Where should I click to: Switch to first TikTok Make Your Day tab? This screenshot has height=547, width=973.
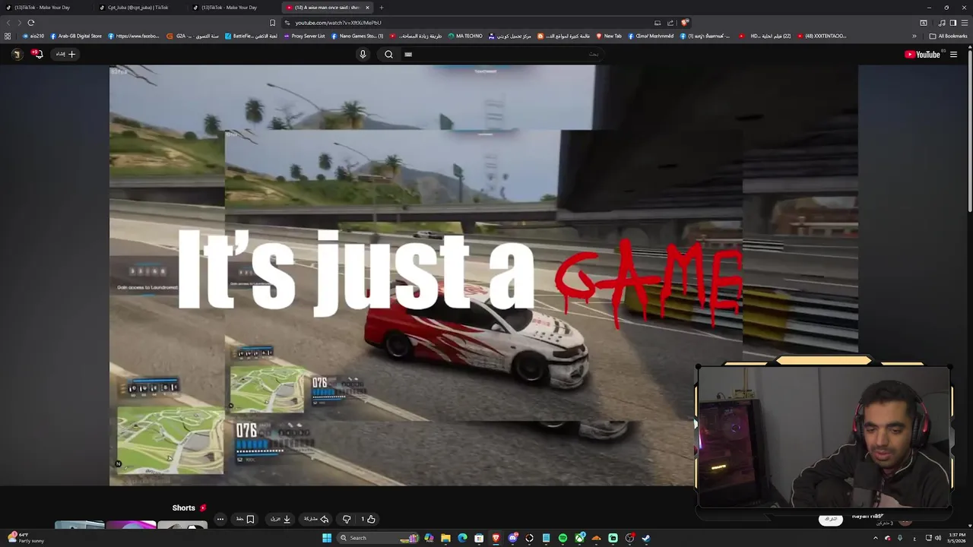click(47, 8)
